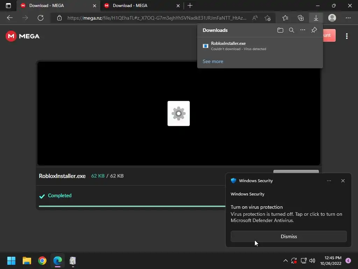This screenshot has height=269, width=358.
Task: Click the gear file preview thumbnail
Action: tap(179, 113)
